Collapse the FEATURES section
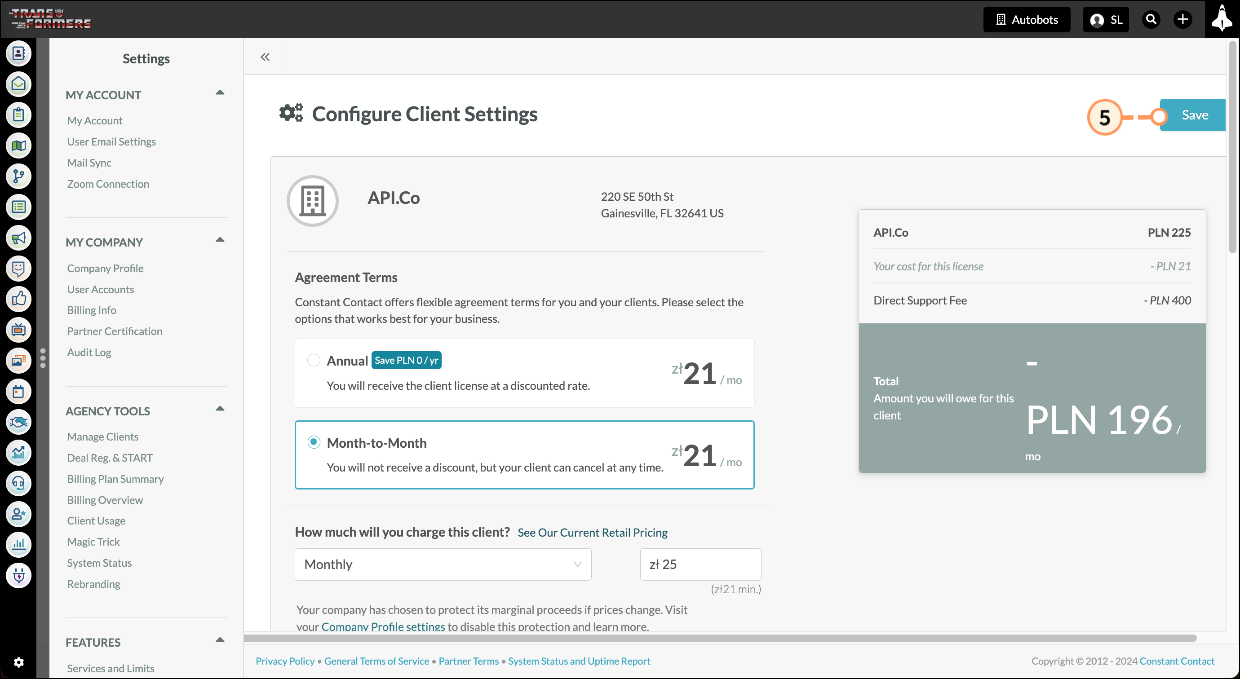This screenshot has width=1240, height=679. click(x=220, y=640)
